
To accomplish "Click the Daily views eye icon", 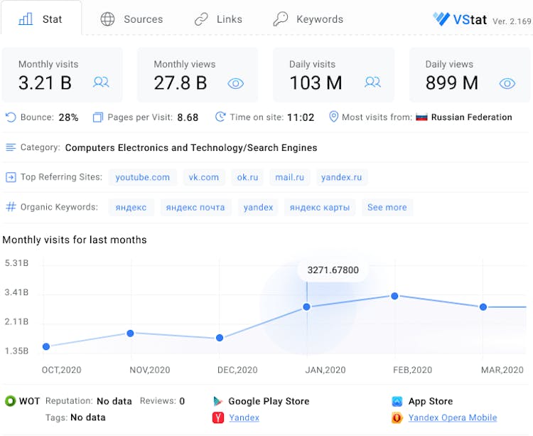I will pos(507,83).
